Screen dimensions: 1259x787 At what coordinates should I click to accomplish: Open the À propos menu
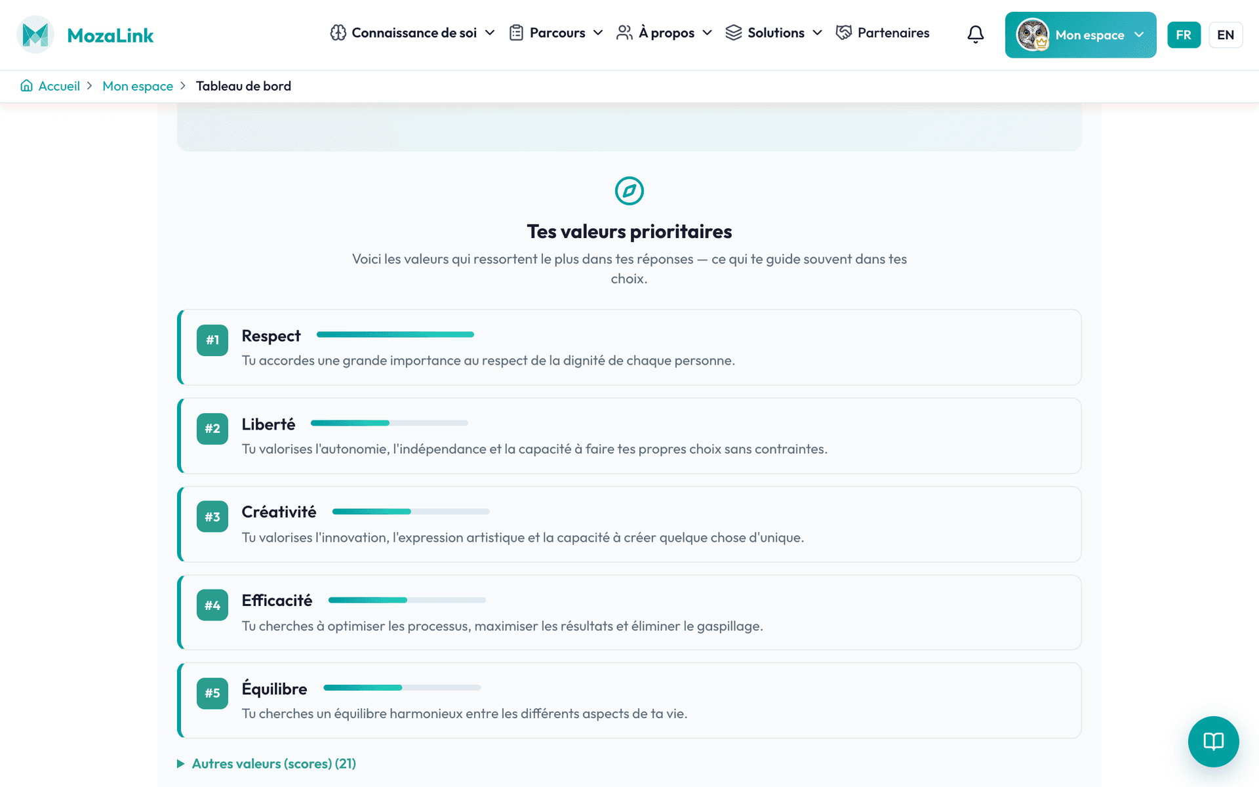[x=665, y=33]
